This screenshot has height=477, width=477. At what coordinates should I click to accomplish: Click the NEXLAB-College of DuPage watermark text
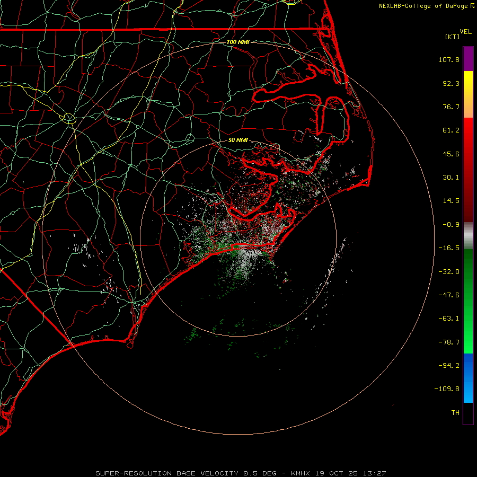pos(423,6)
